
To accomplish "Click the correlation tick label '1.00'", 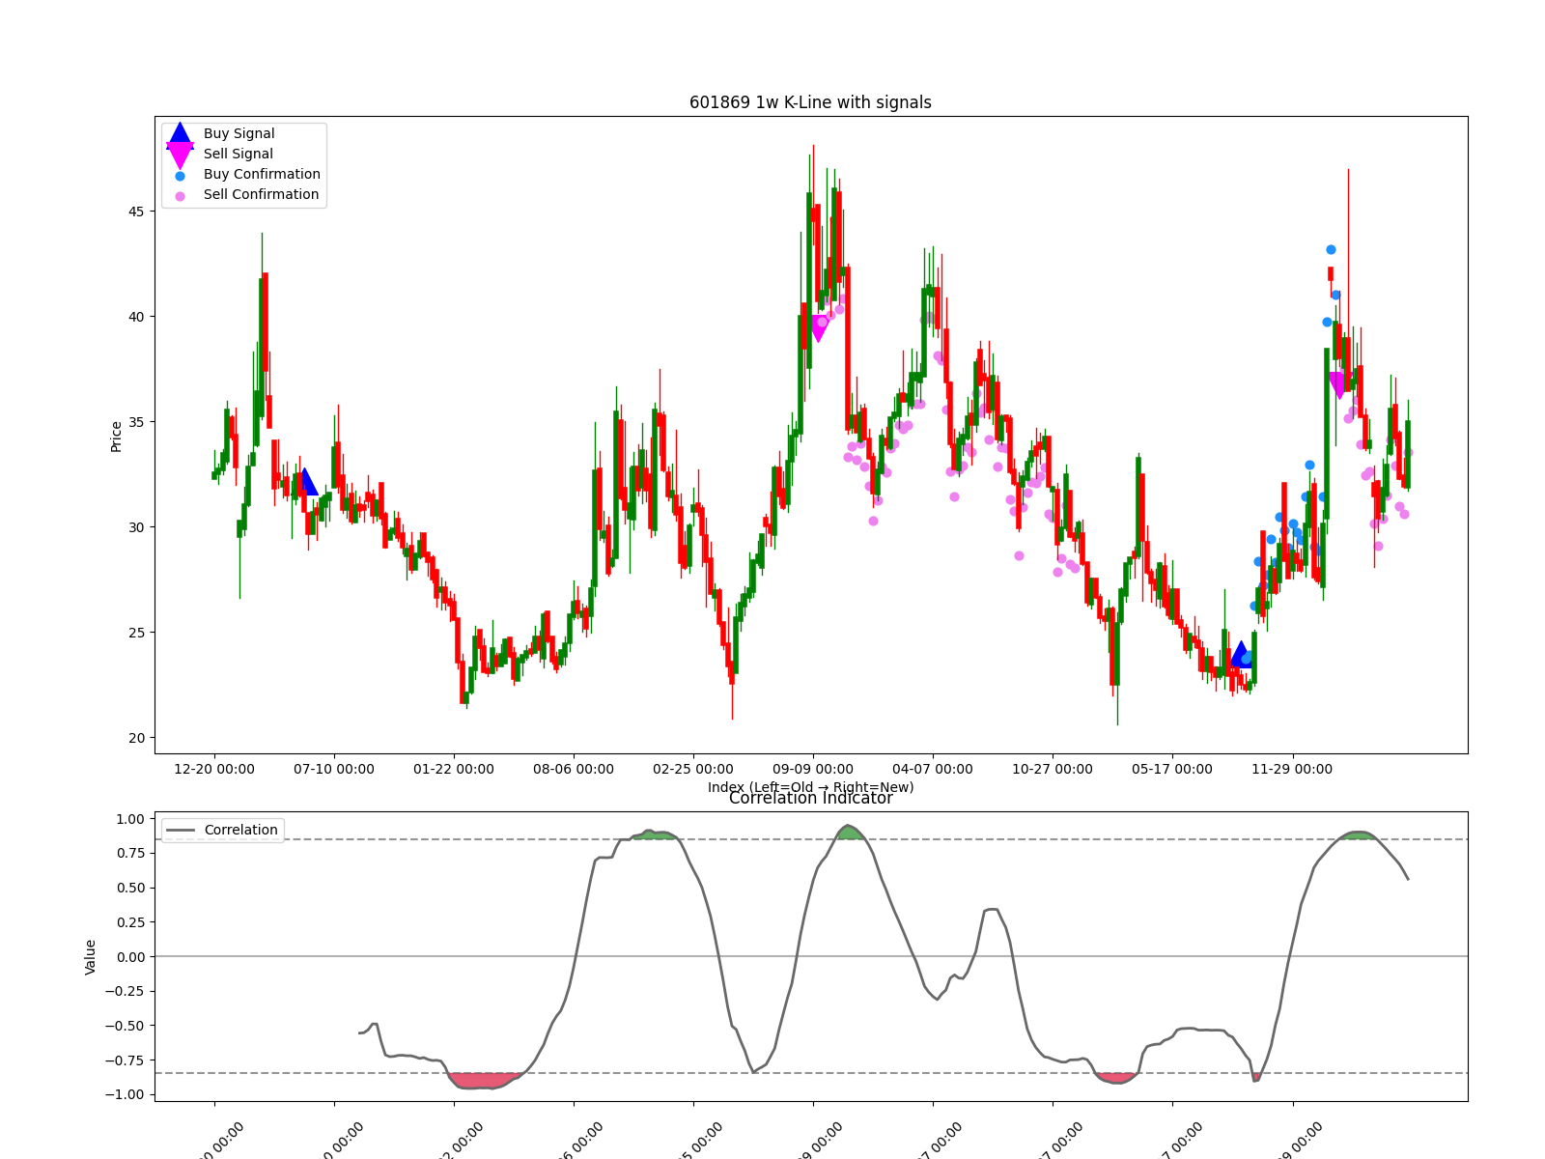I will (x=129, y=819).
